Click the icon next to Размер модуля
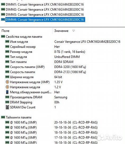Image resolution: width=125 pixels, height=144 pixels. pos(7,52)
